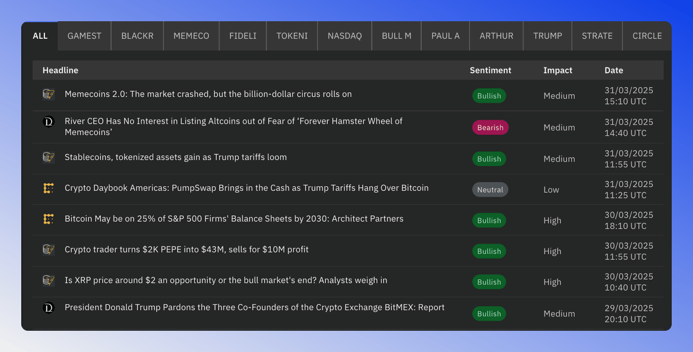This screenshot has height=352, width=693.
Task: Select the ALL tab
Action: [40, 36]
